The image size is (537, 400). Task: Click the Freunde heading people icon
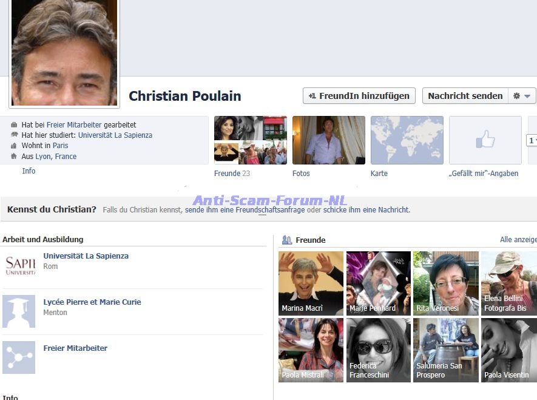(x=287, y=240)
